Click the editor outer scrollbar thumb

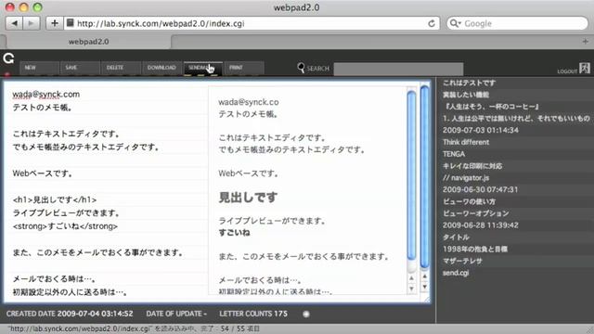tap(425, 177)
